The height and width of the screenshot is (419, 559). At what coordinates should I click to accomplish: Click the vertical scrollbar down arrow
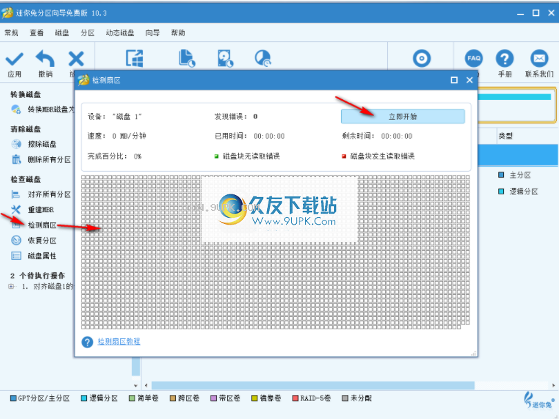(x=135, y=385)
